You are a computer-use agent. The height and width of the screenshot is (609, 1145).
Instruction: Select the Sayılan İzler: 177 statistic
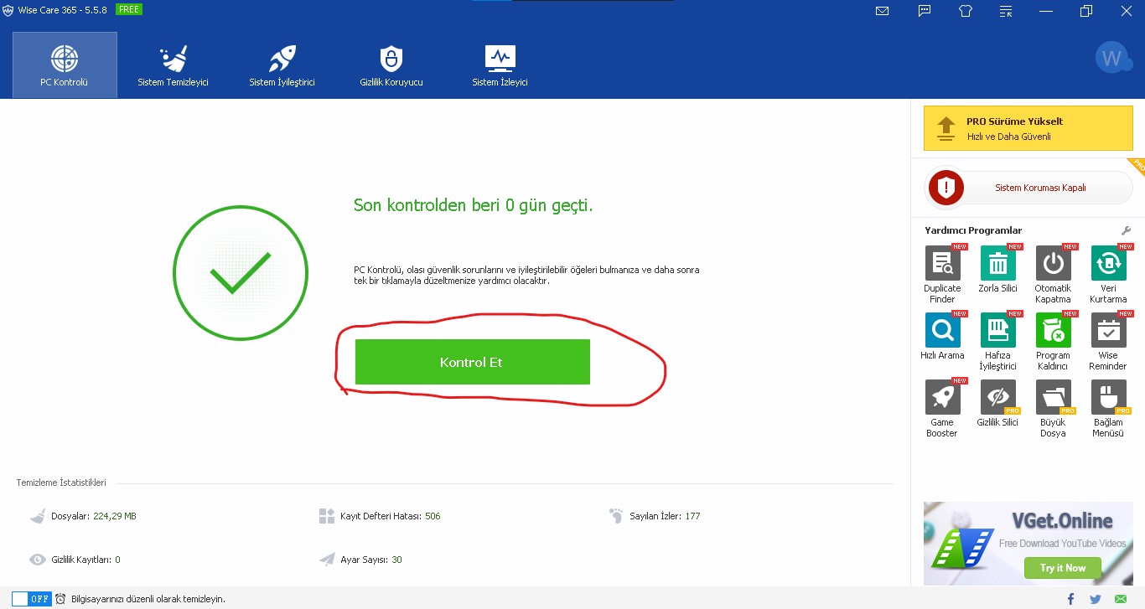point(655,516)
